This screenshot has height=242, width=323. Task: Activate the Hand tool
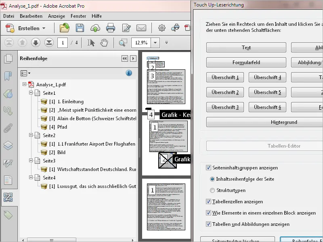pos(104,43)
